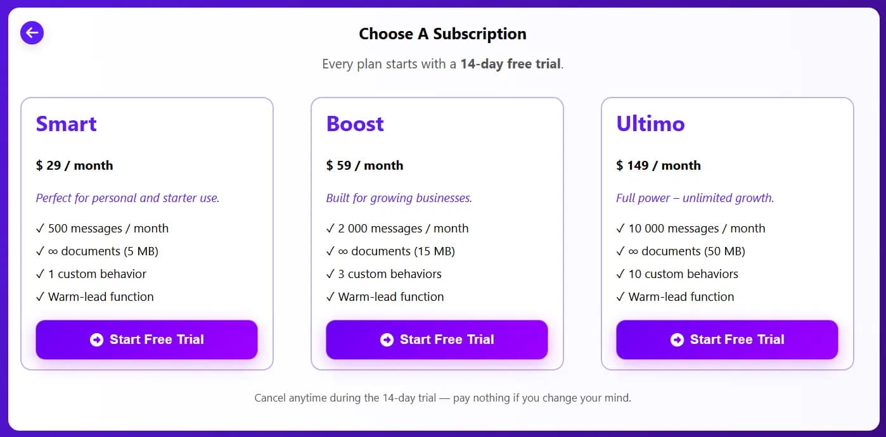
Task: Click the back arrow icon at top left
Action: (x=32, y=33)
